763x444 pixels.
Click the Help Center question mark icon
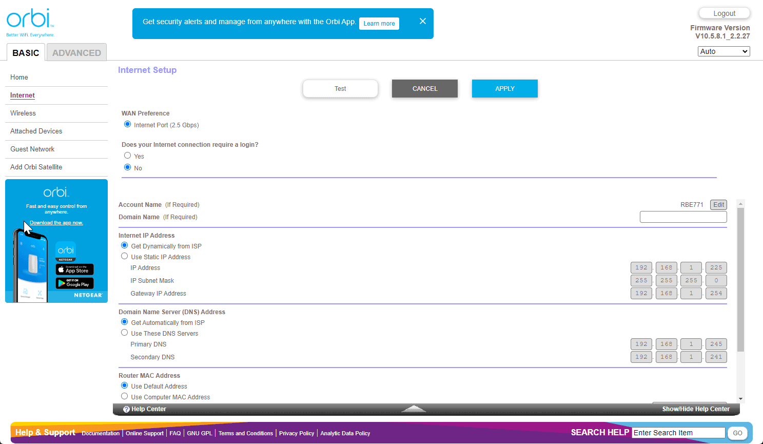(x=126, y=409)
